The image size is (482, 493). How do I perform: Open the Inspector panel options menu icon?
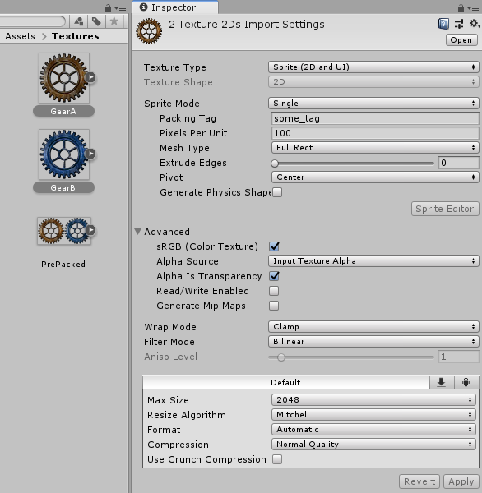pos(474,8)
